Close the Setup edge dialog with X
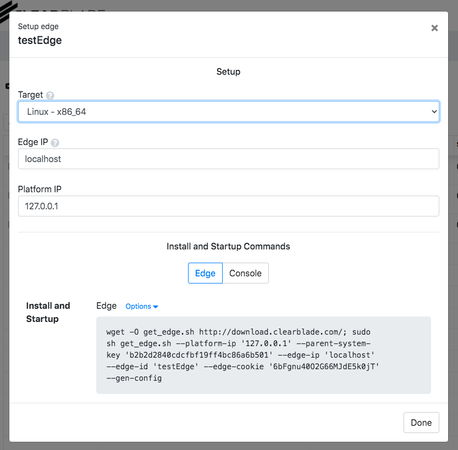 (x=434, y=28)
